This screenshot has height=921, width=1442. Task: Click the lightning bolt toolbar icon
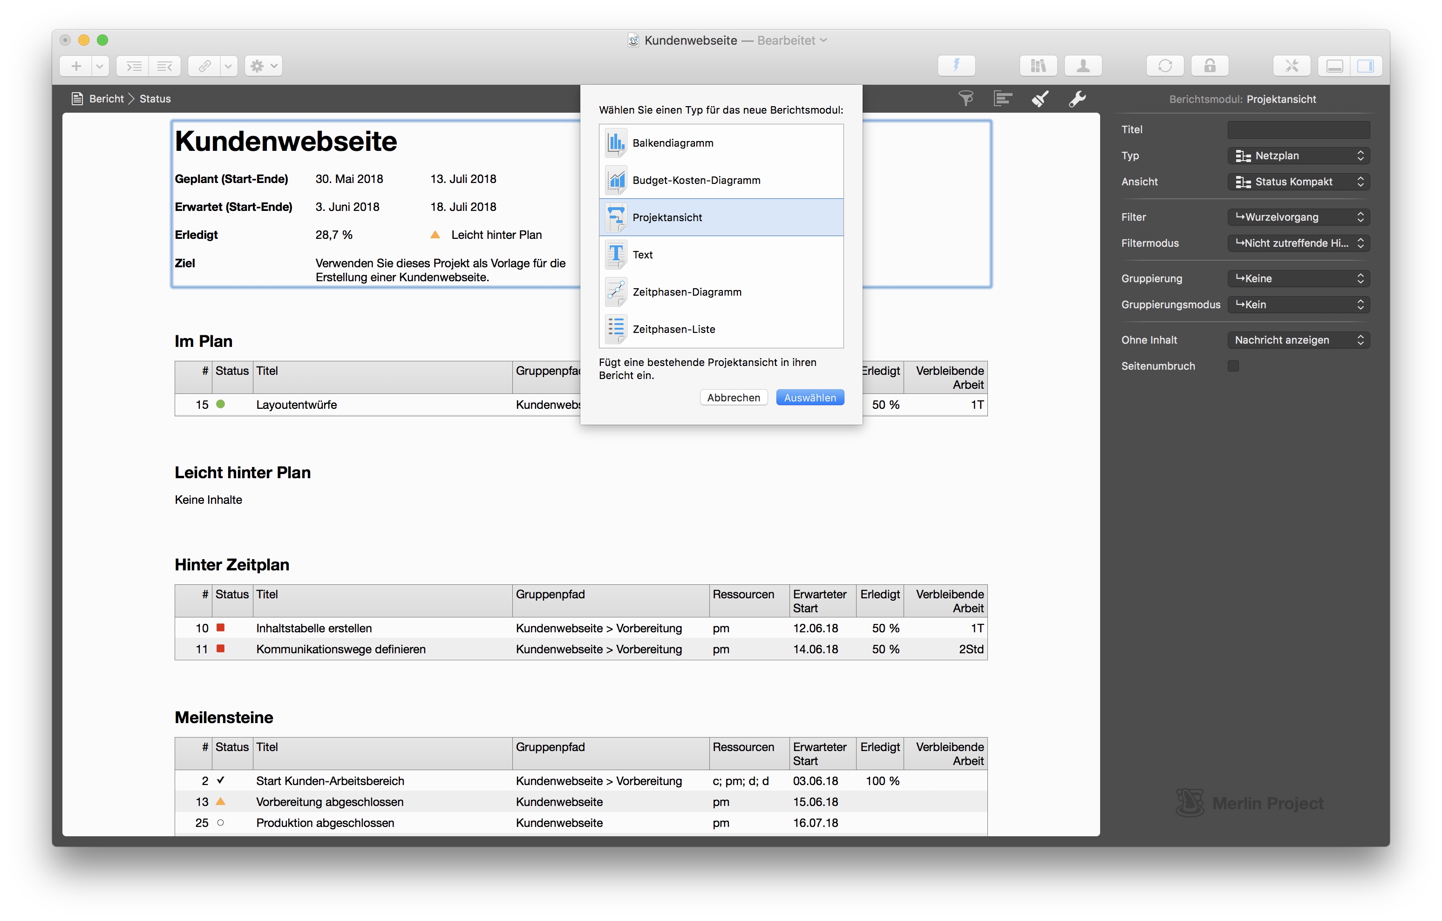[x=956, y=66]
